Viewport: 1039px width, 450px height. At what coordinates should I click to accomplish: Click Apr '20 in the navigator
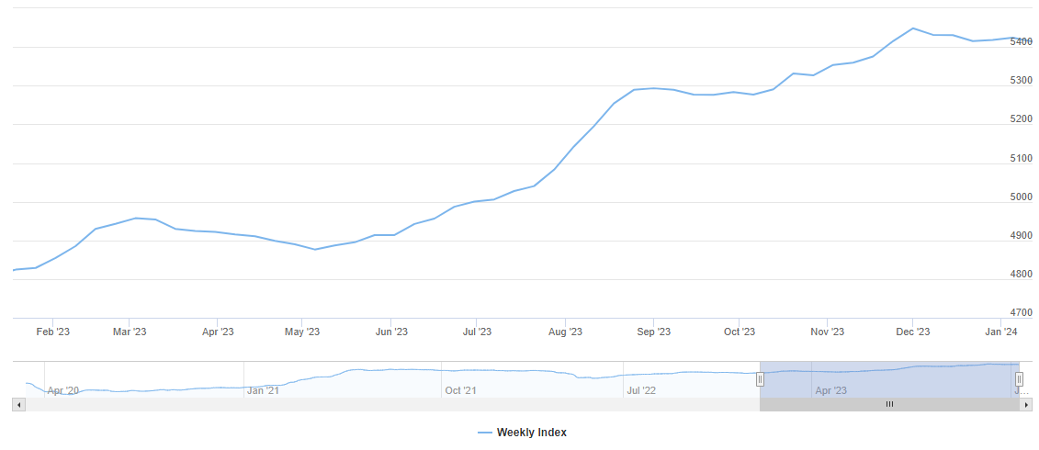tap(63, 390)
